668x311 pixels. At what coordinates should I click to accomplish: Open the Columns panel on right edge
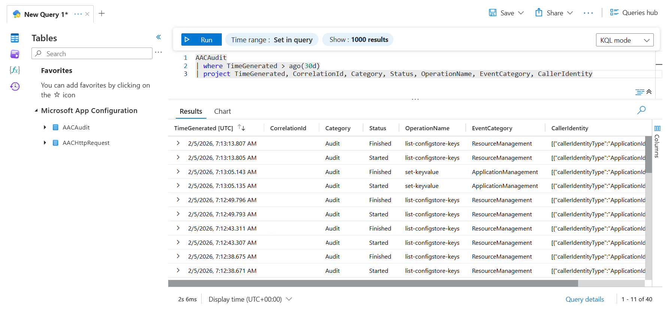[657, 142]
